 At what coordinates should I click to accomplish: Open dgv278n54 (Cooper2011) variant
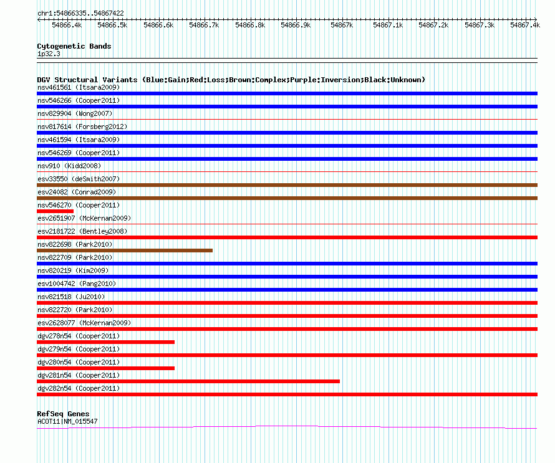coord(79,336)
